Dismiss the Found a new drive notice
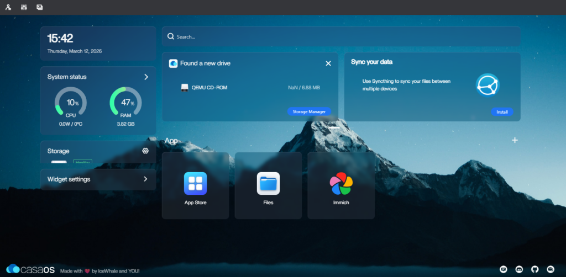This screenshot has width=566, height=277. [x=328, y=63]
